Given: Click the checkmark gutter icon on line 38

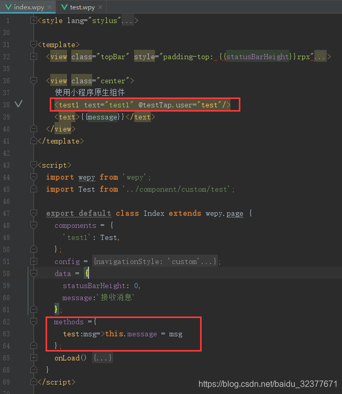Looking at the screenshot, I should coord(18,104).
